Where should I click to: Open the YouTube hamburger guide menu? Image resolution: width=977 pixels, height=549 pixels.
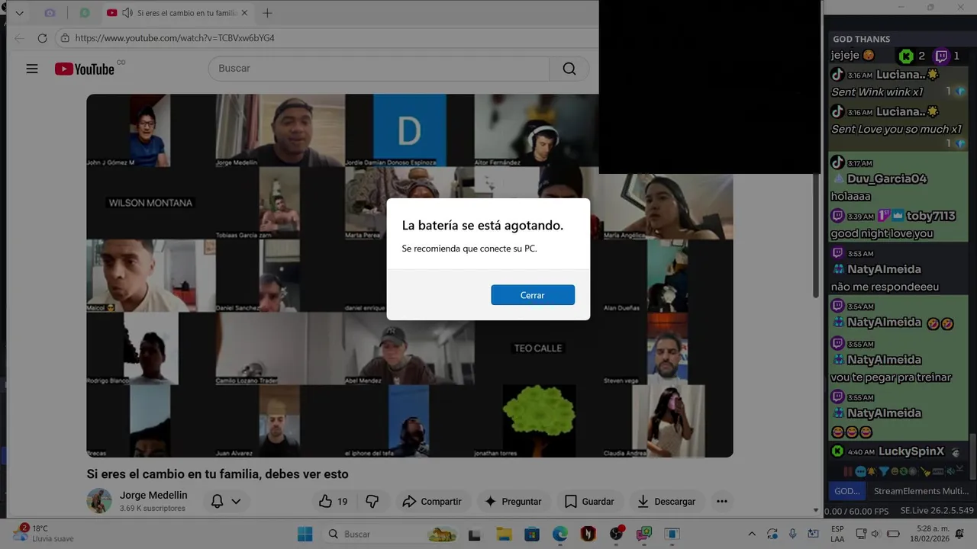(32, 69)
